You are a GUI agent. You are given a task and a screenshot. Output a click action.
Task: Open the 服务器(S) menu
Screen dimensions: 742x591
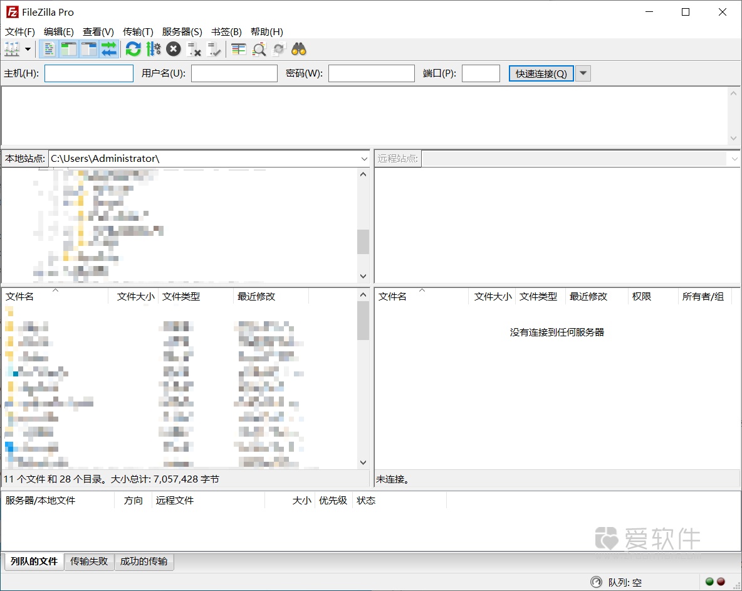182,32
